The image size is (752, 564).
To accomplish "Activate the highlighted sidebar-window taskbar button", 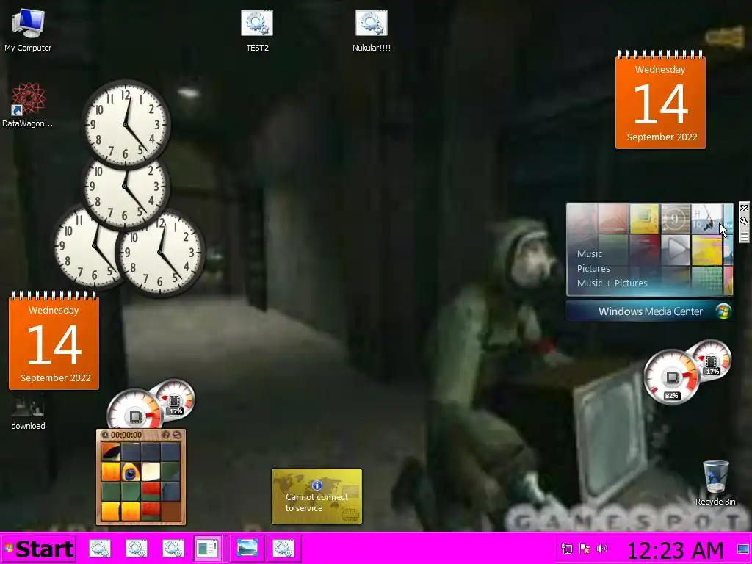I will [208, 548].
